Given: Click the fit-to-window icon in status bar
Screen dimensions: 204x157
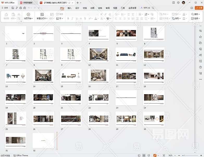Looking at the screenshot, I should [164, 155].
